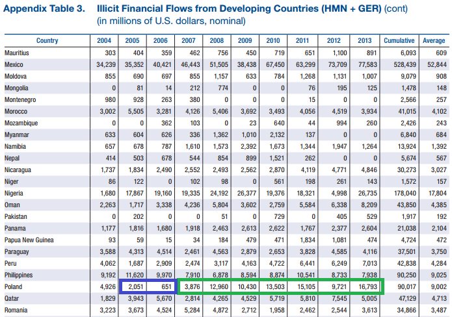
Task: Select the Papua New Guinea row label
Action: [29, 240]
